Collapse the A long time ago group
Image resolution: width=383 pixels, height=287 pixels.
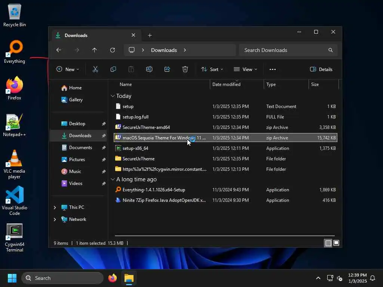click(113, 179)
